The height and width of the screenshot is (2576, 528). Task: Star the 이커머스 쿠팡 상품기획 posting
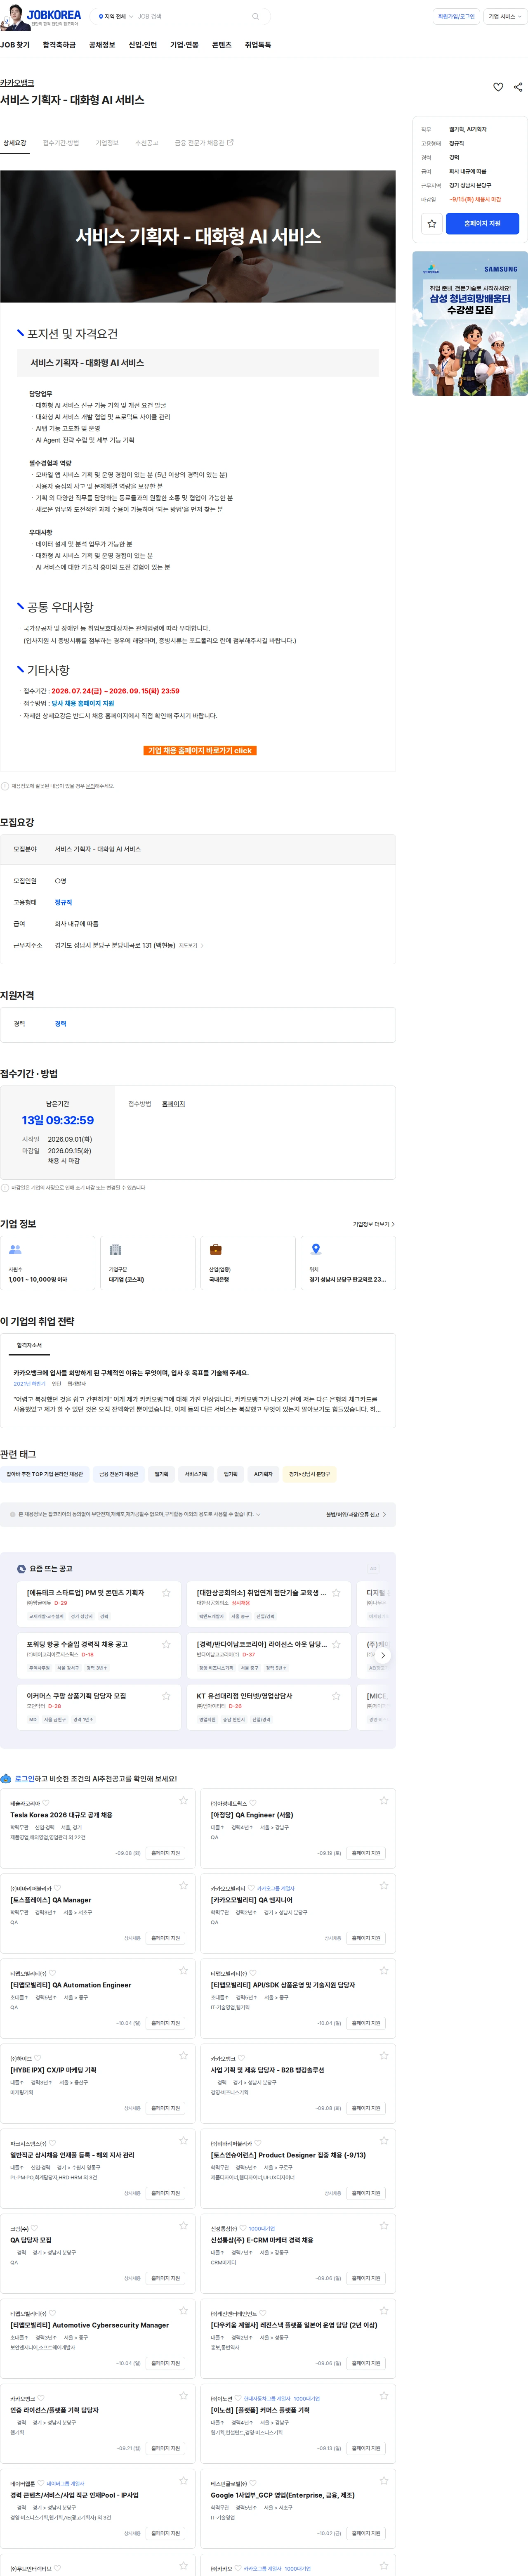coord(166,1695)
